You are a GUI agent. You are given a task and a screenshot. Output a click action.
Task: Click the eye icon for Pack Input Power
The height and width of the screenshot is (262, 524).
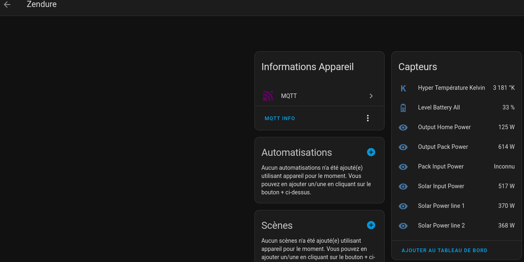[x=403, y=167]
